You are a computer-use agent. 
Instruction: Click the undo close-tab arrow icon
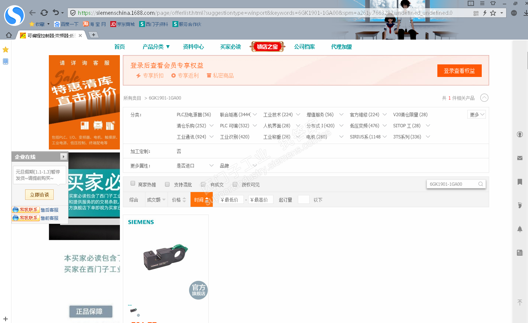click(56, 13)
